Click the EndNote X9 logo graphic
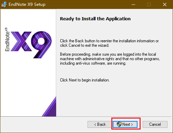Image resolution: width=173 pixels, height=133 pixels. (x=28, y=43)
